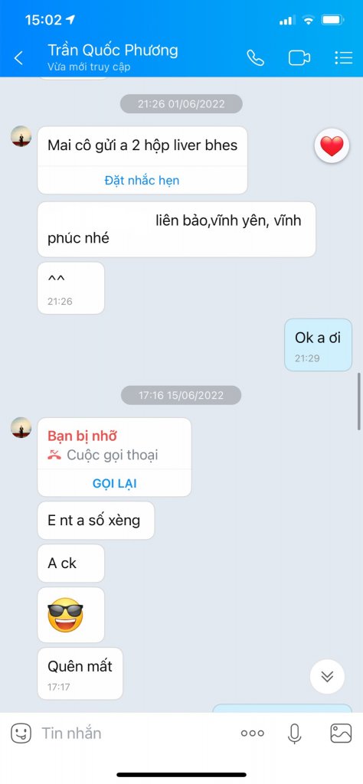Tap the microphone voice message icon
Image resolution: width=363 pixels, height=784 pixels.
tap(295, 733)
